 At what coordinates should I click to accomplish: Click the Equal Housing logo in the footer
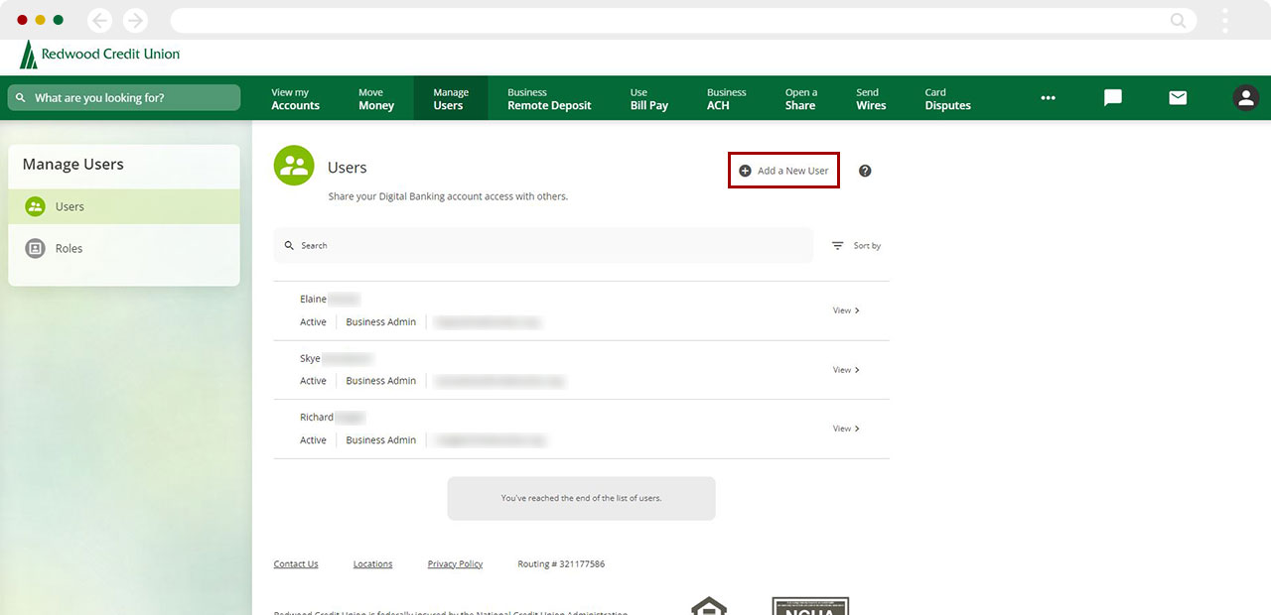point(709,605)
